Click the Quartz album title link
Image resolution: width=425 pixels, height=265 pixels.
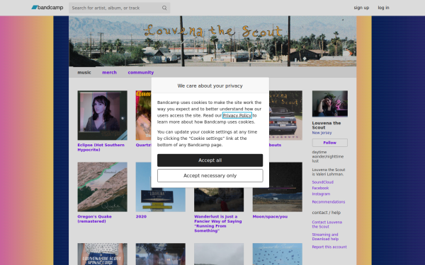point(143,145)
